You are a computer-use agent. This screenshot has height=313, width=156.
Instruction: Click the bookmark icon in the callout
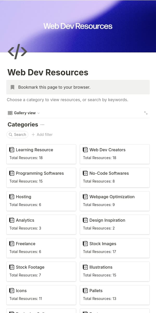coord(12,87)
